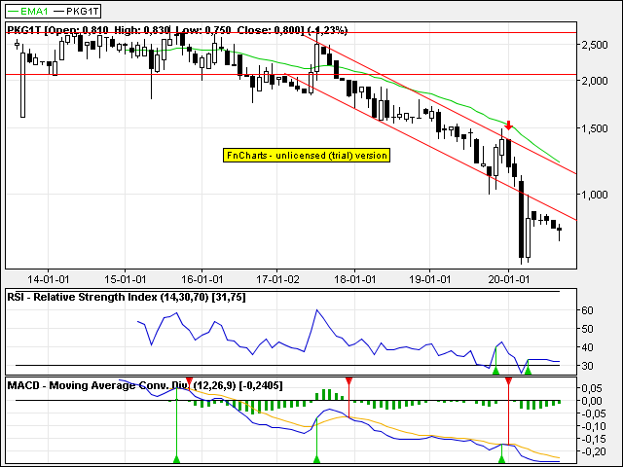Click the 18-01-01 date label

click(354, 279)
